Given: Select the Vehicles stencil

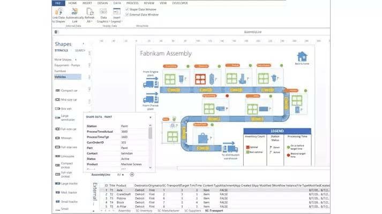Looking at the screenshot, I should 68,77.
